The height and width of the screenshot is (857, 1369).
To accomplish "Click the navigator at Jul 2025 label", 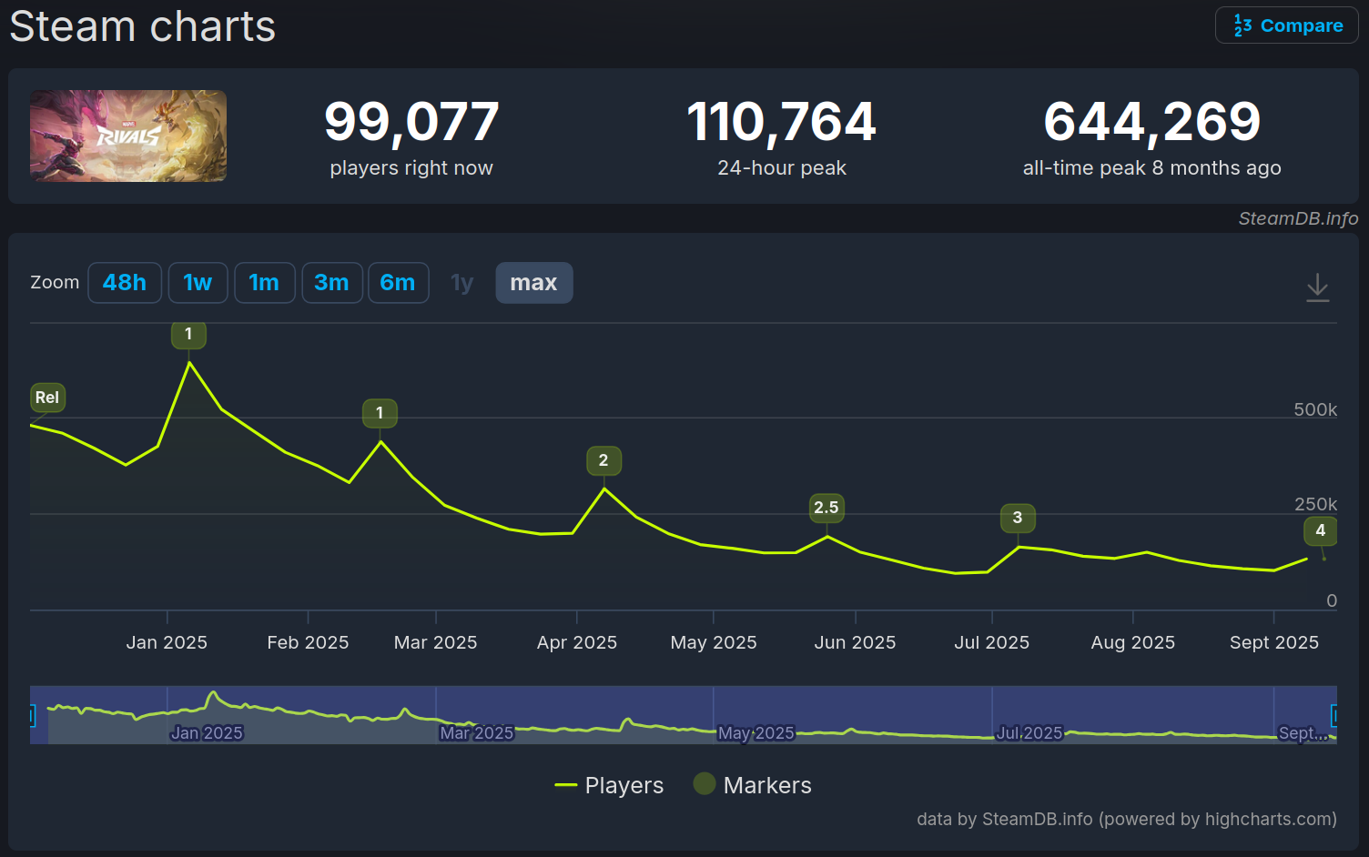I will [1029, 733].
